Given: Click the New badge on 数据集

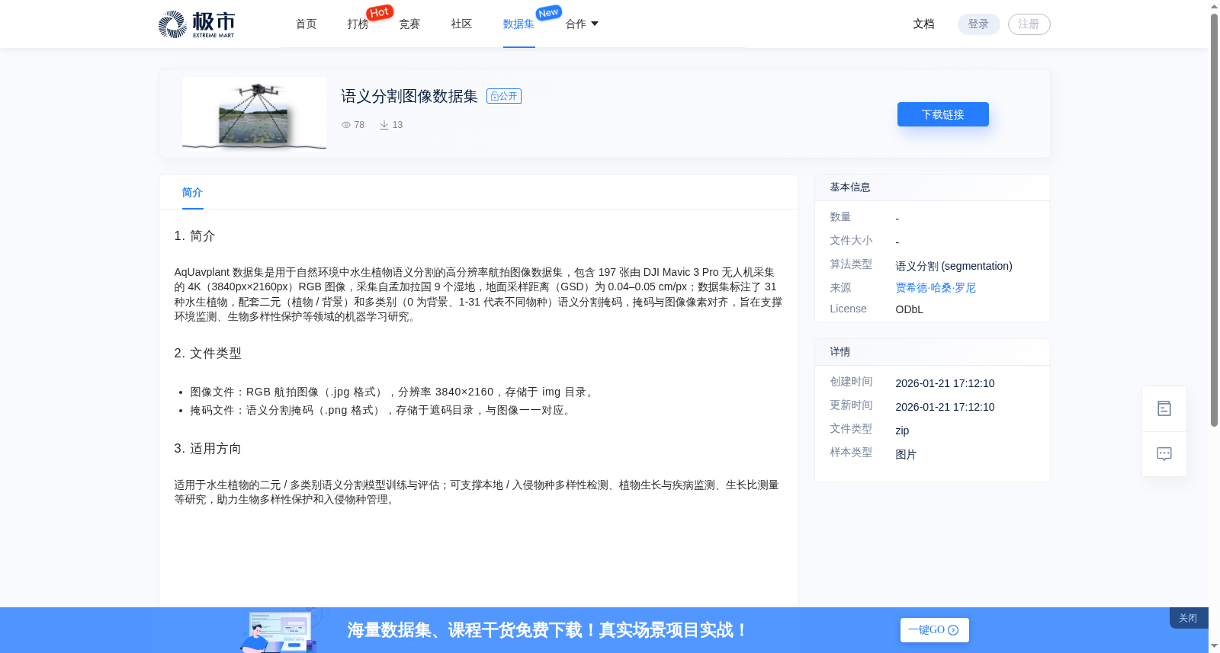Looking at the screenshot, I should click(x=548, y=13).
